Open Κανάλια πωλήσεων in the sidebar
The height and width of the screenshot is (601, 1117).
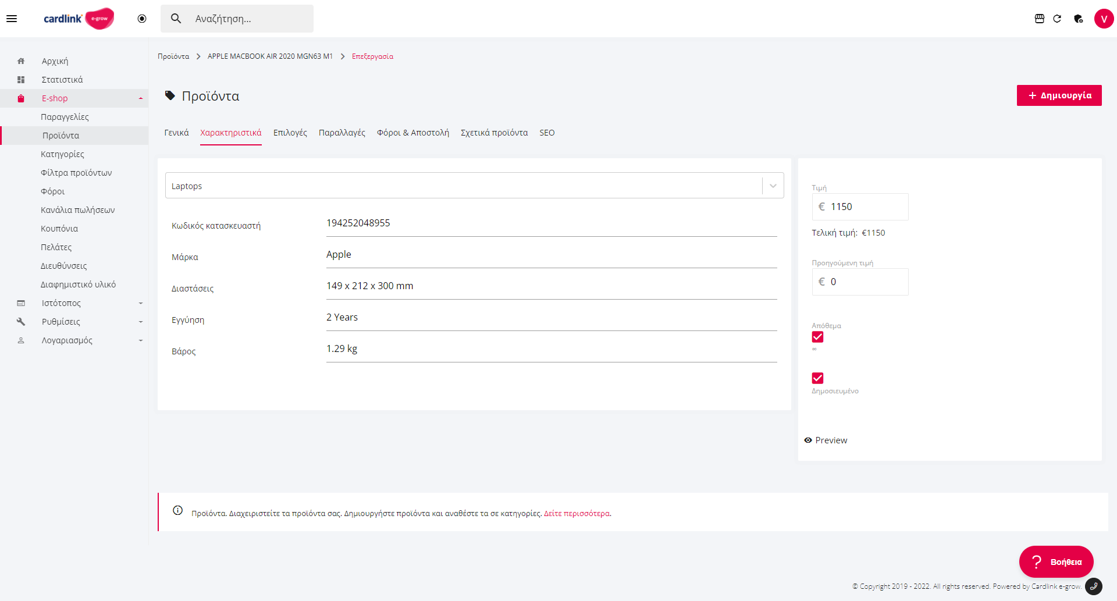click(78, 210)
